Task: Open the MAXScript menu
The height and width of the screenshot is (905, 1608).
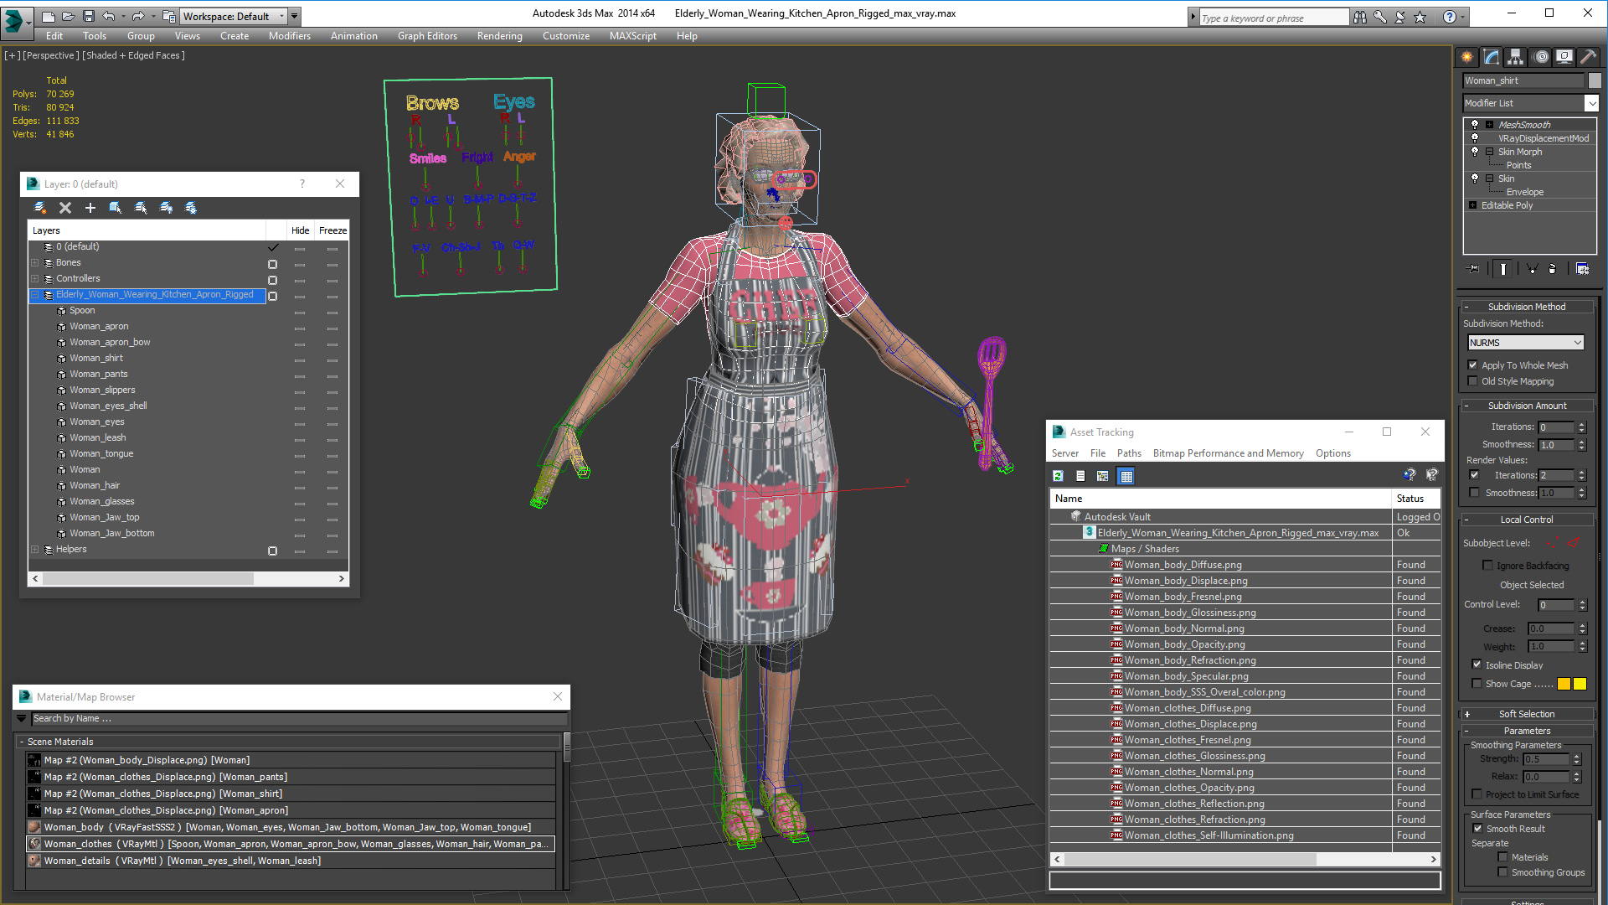Action: point(633,36)
